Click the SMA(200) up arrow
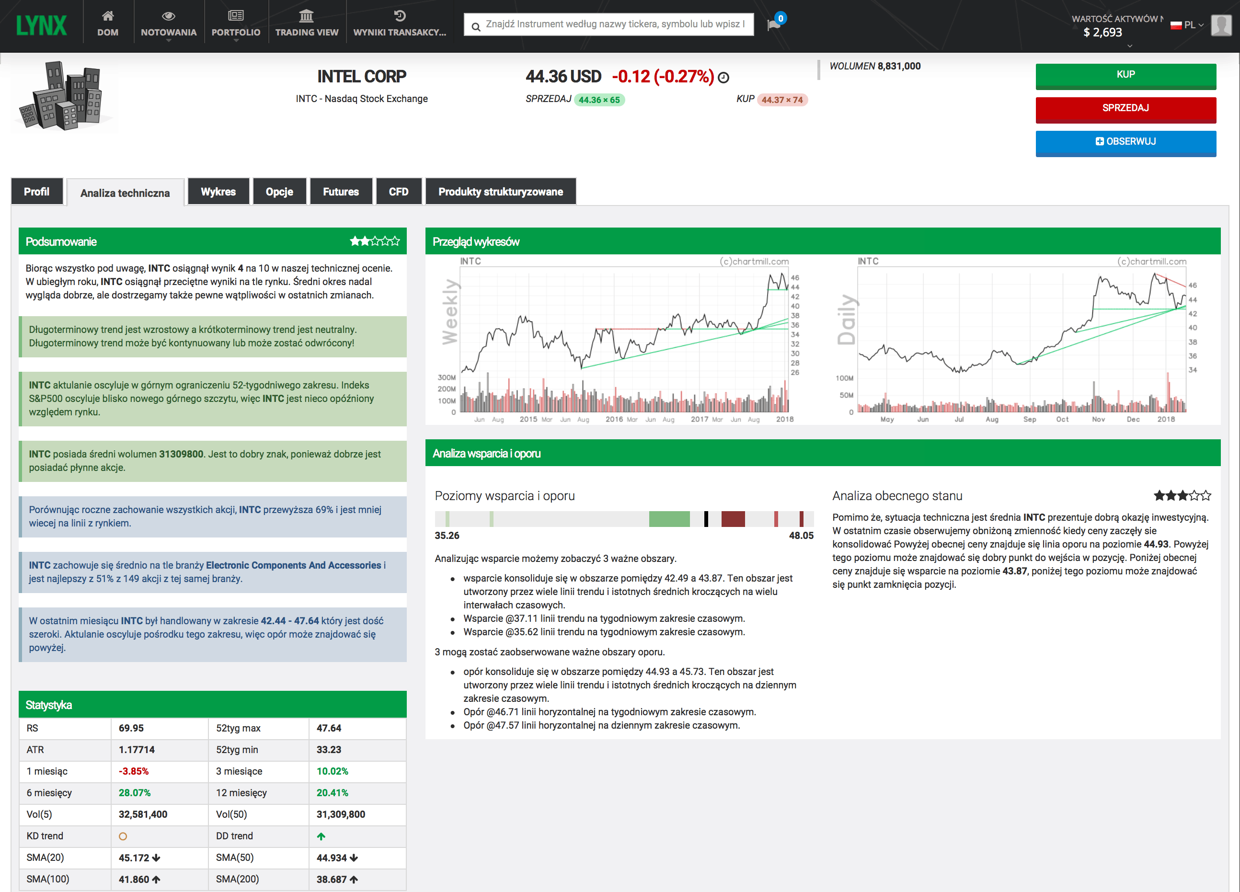The image size is (1240, 892). [x=354, y=880]
